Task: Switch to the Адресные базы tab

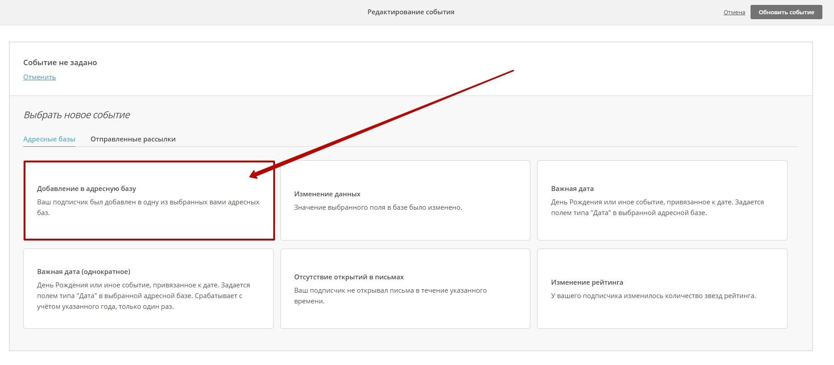Action: coord(49,139)
